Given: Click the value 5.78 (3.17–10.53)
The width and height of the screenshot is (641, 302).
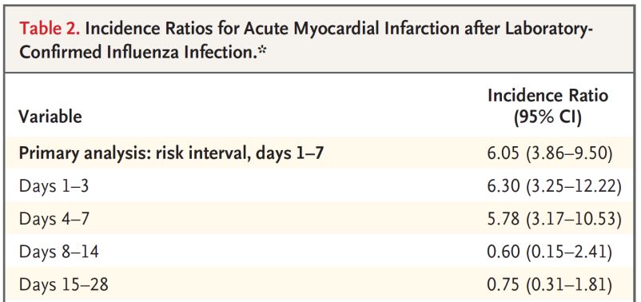Looking at the screenshot, I should coord(554,220).
